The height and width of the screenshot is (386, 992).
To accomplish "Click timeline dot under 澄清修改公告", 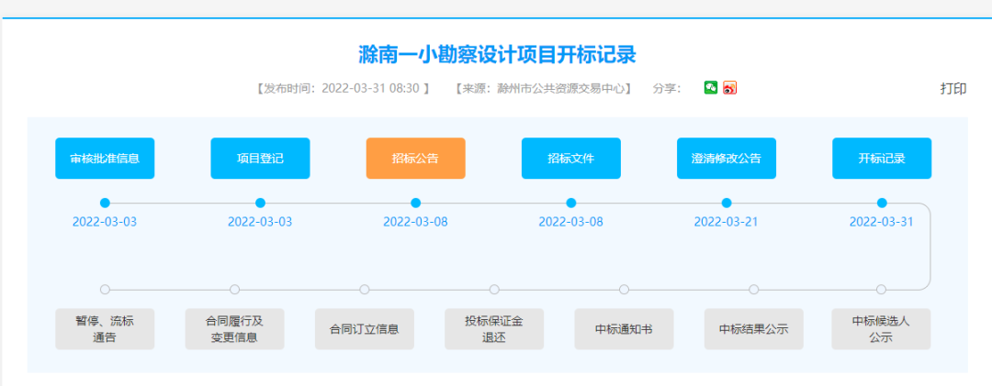I will tap(727, 203).
